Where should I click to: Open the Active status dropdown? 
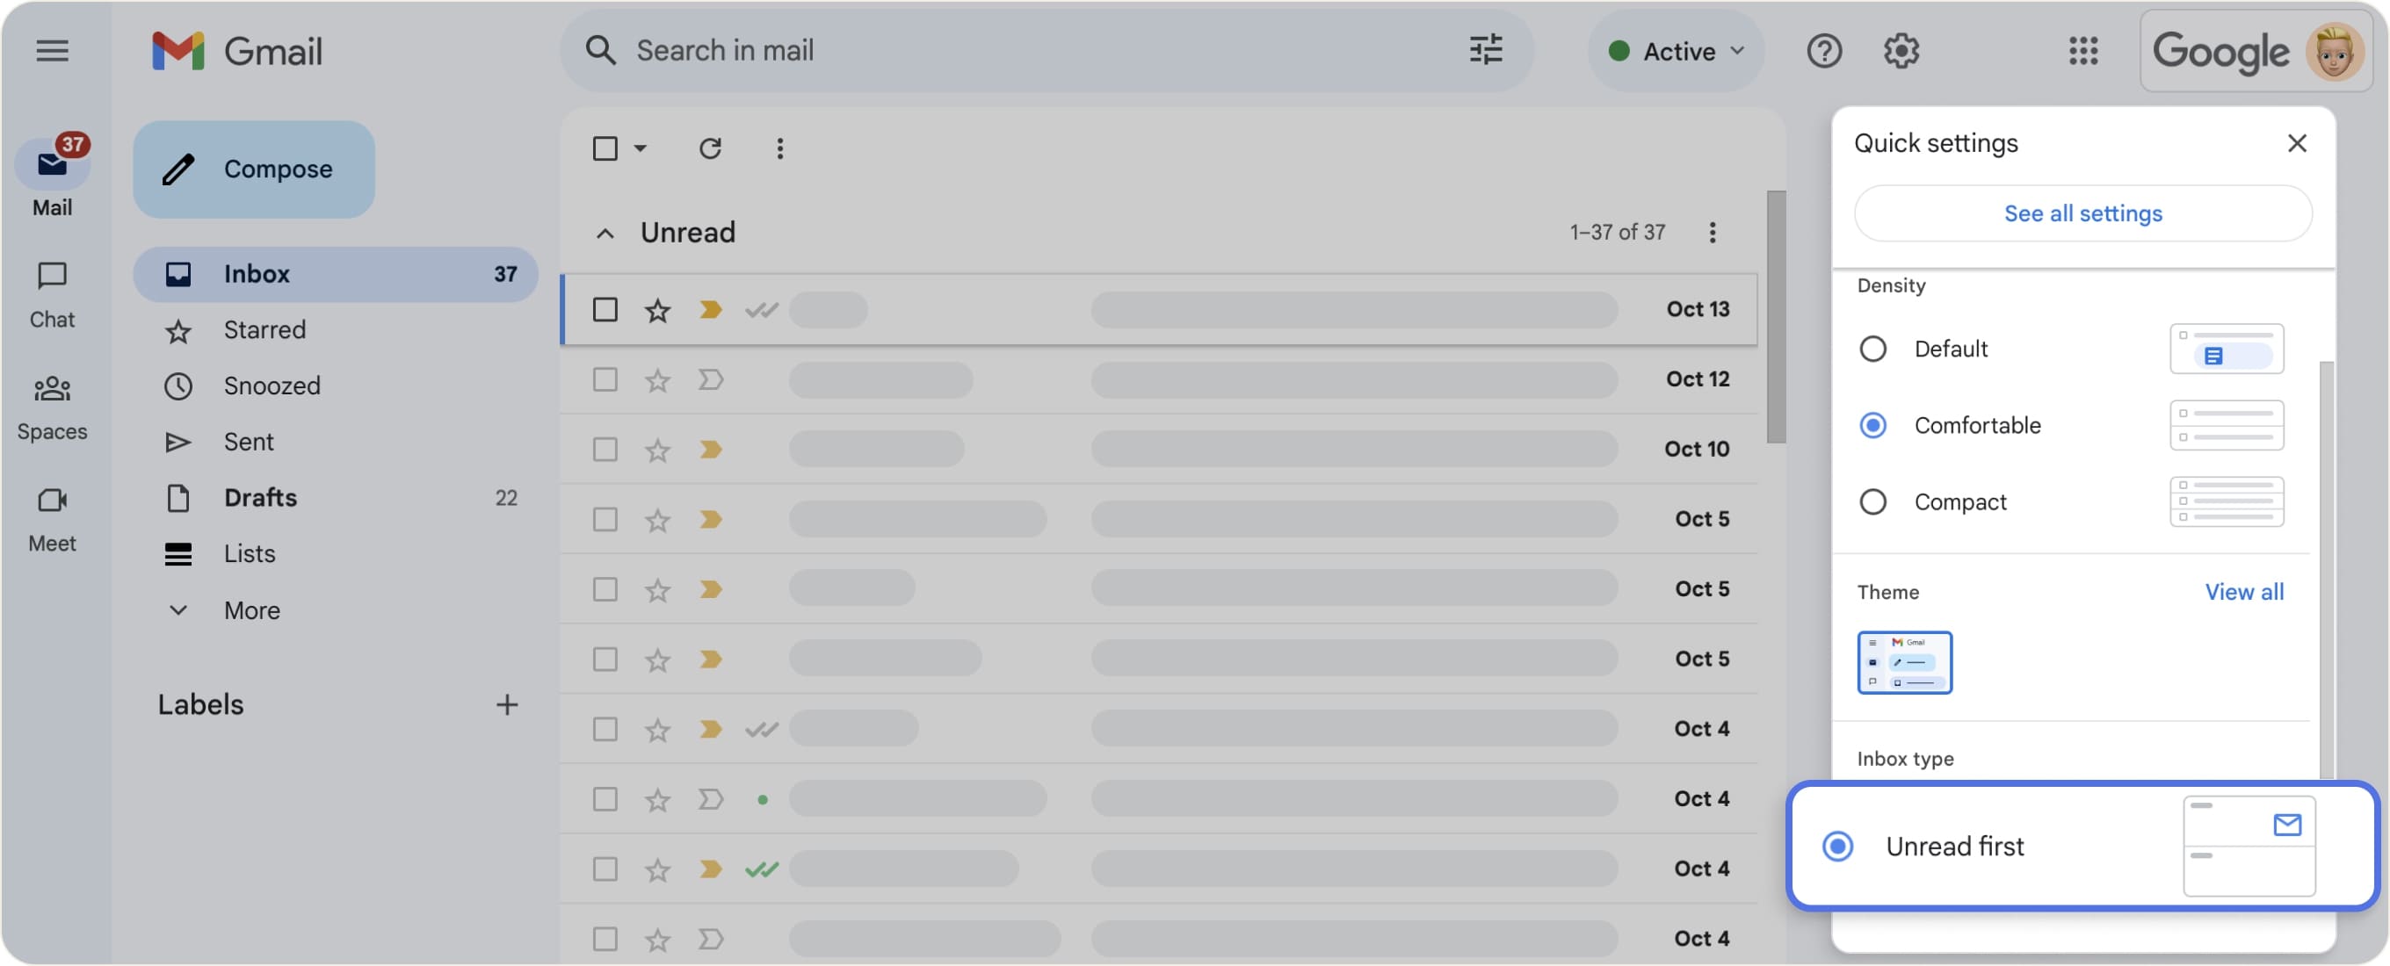1677,51
